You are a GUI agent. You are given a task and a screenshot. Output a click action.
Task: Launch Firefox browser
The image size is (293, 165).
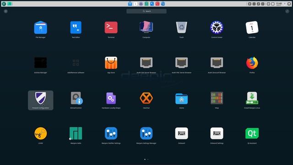point(252,63)
